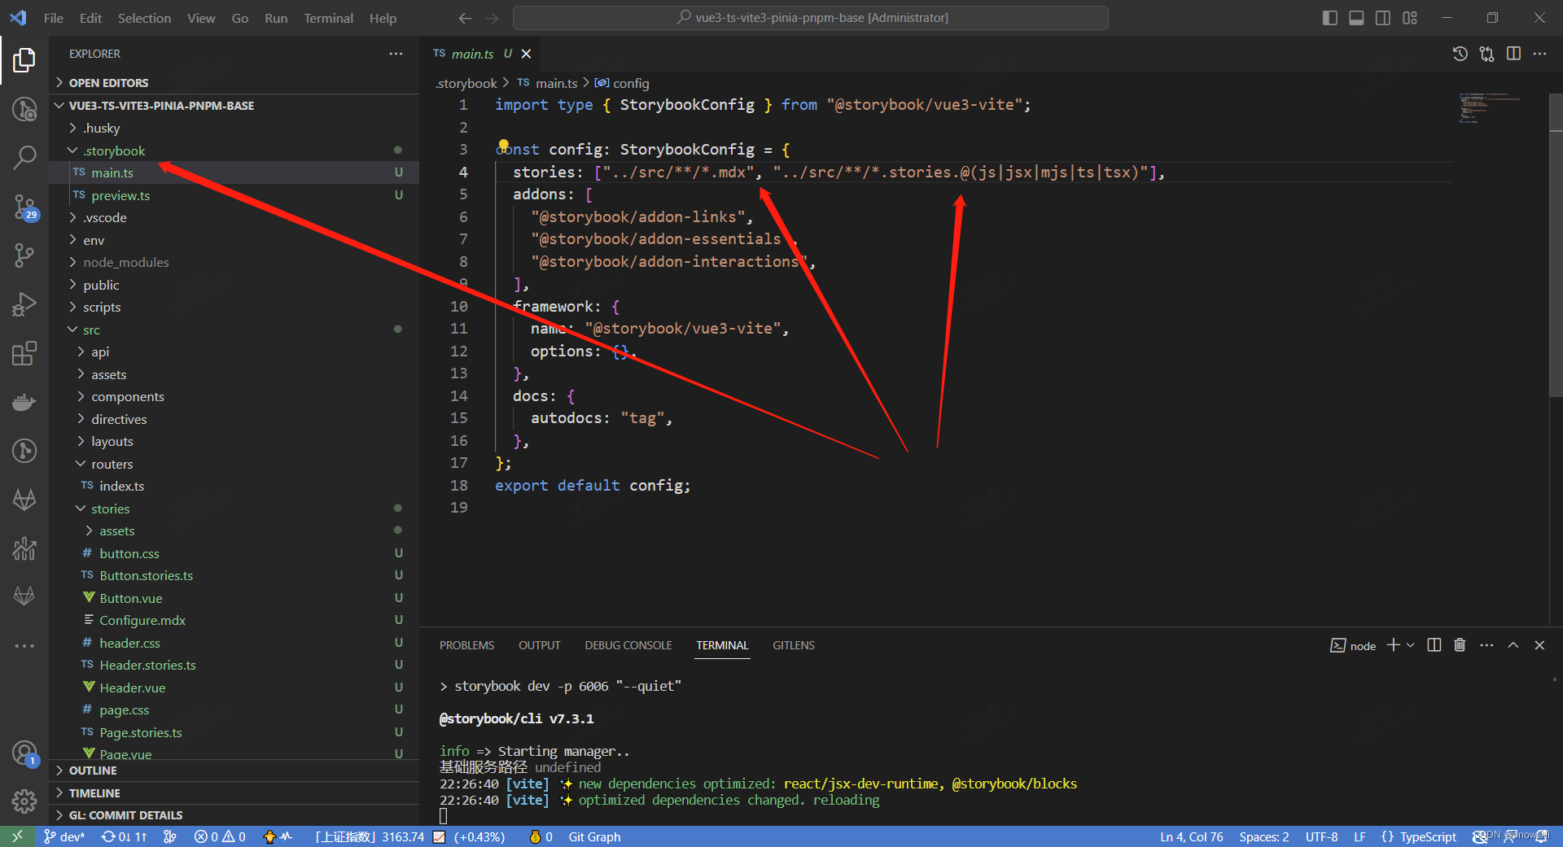
Task: Open the Terminal menu
Action: (x=328, y=18)
